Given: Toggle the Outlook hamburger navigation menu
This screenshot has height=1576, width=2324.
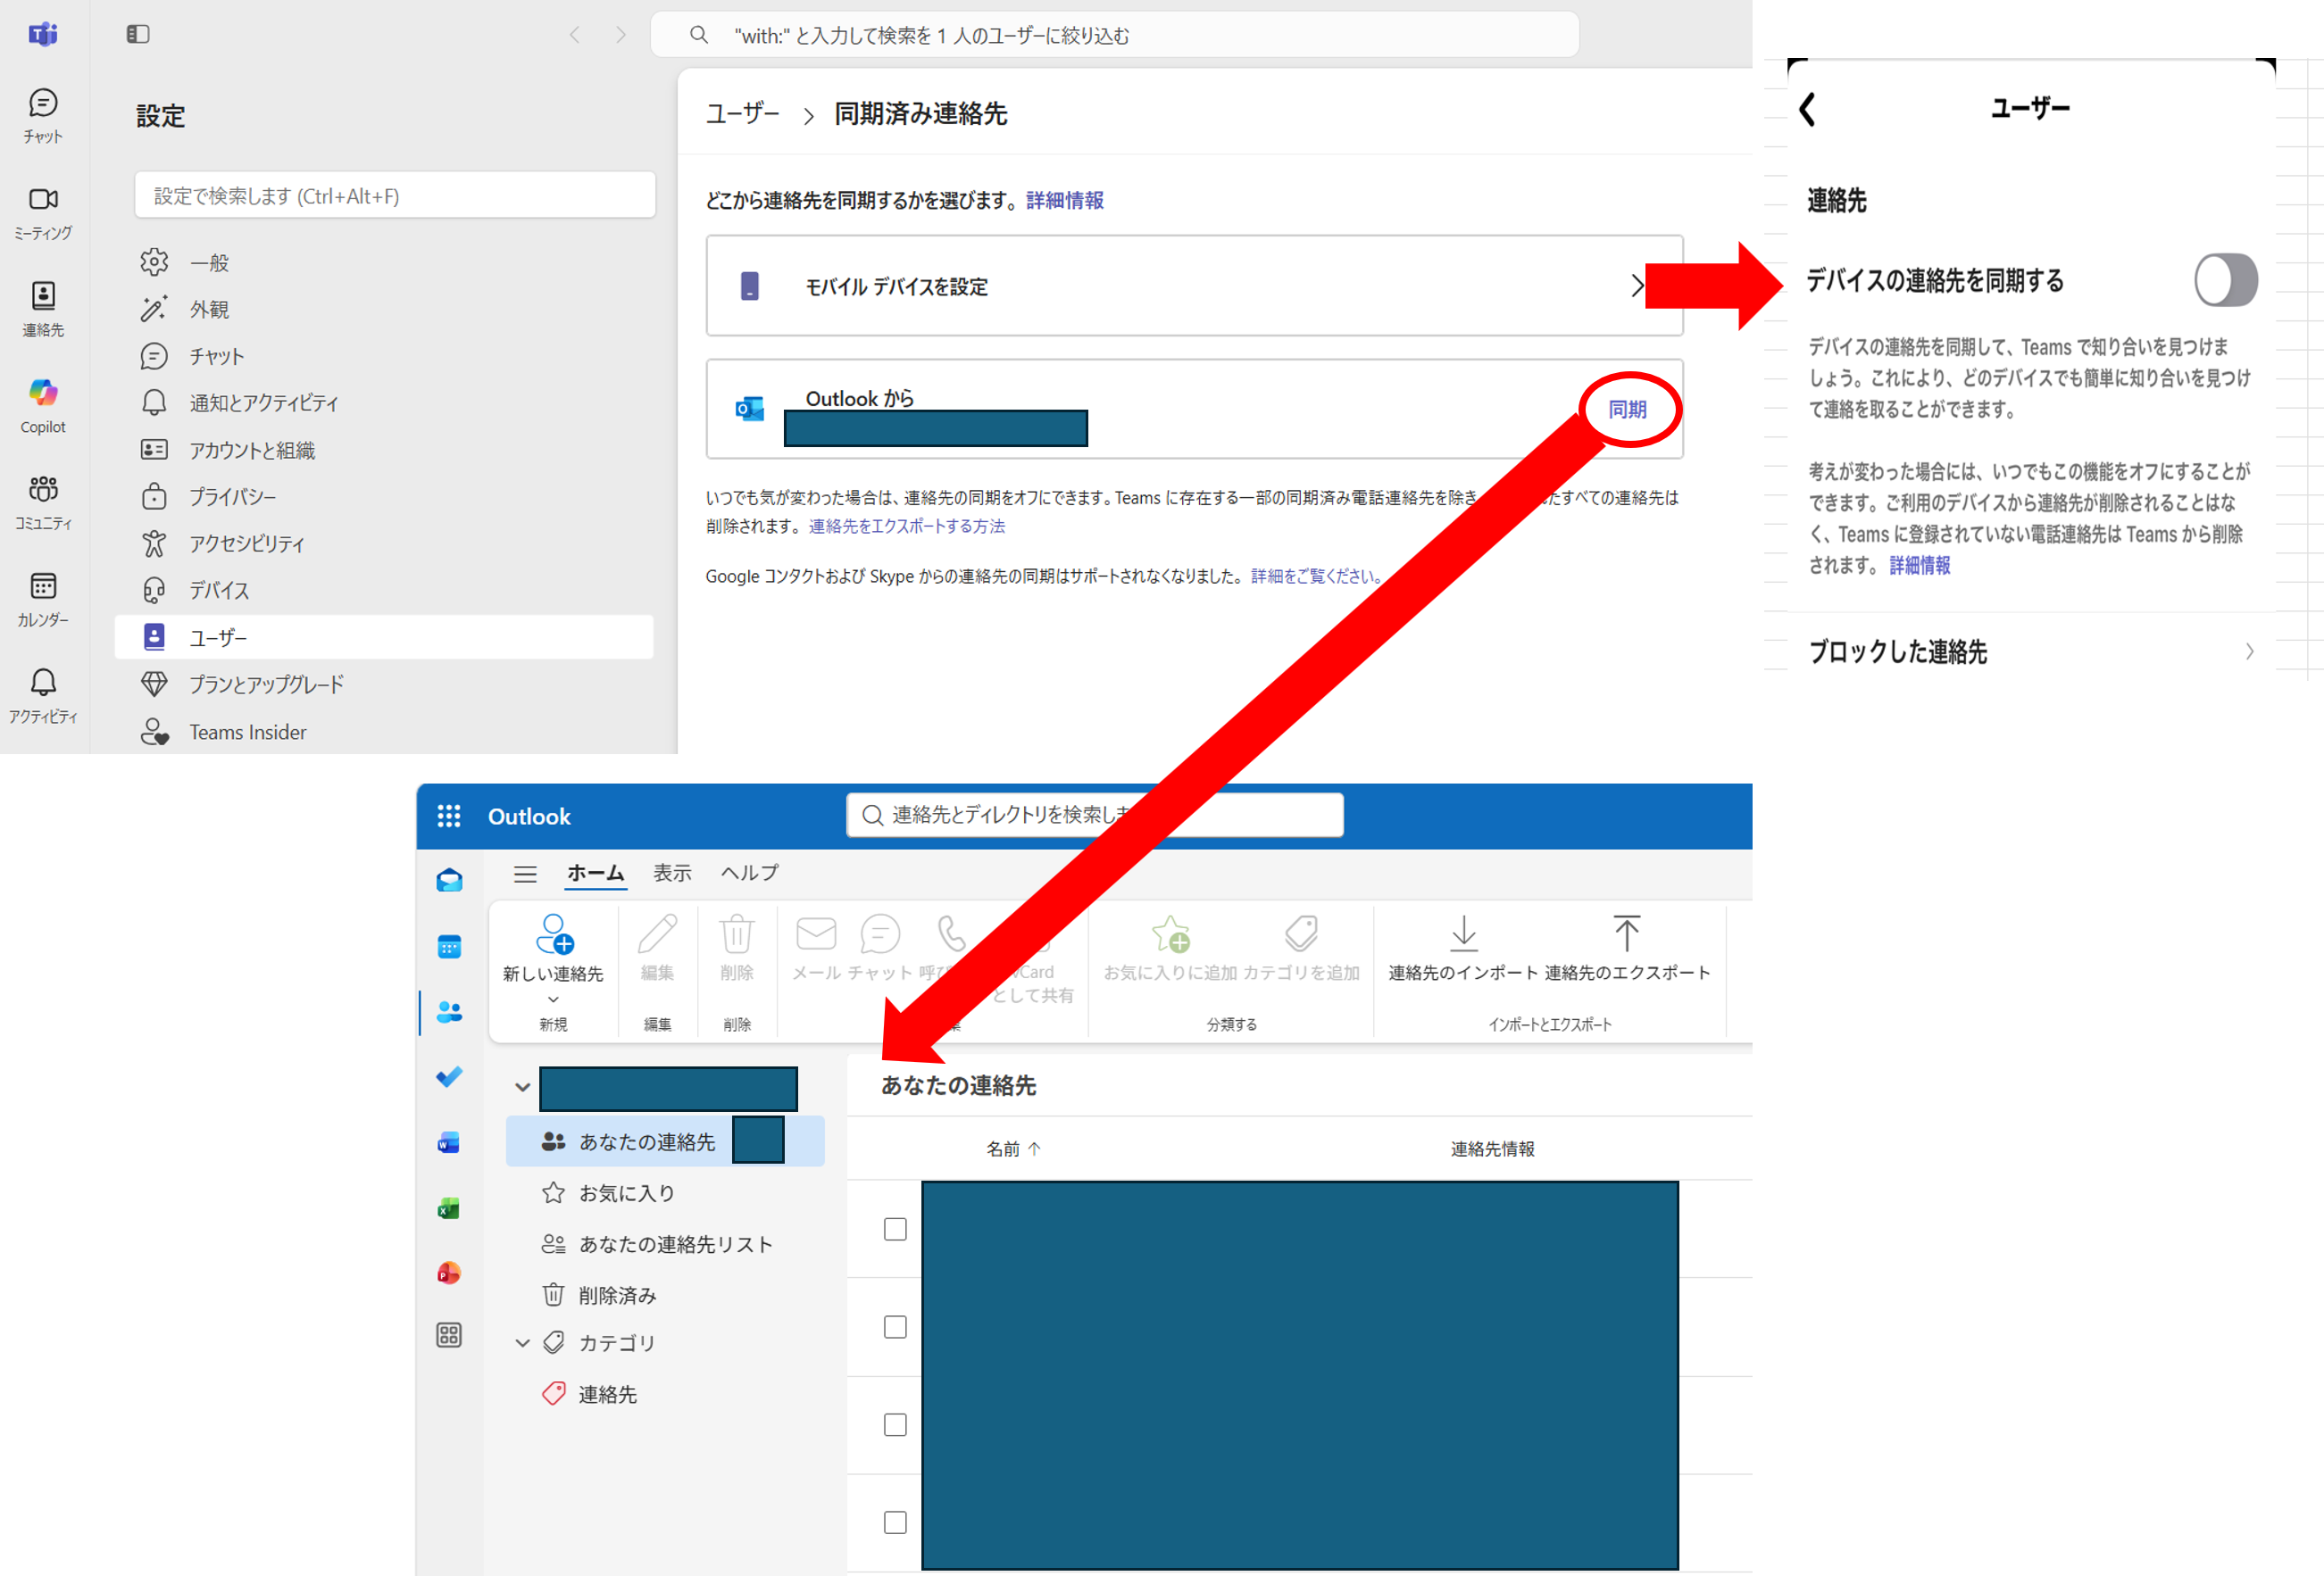Looking at the screenshot, I should [525, 874].
